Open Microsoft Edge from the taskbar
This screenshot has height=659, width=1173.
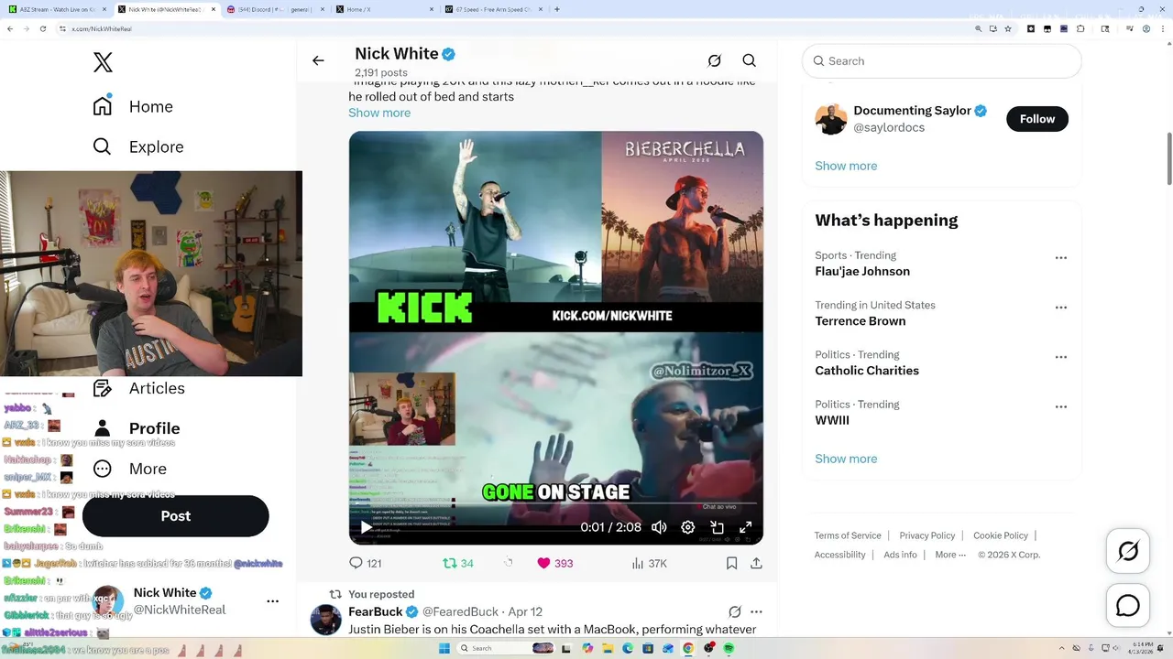628,648
